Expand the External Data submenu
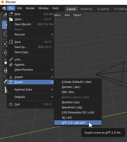 [x=31, y=89]
